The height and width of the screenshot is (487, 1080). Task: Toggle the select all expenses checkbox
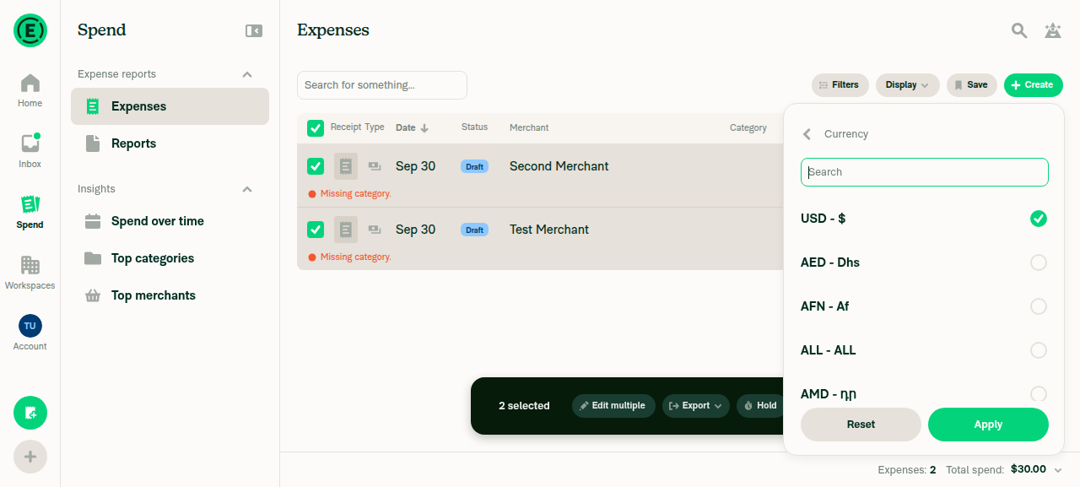click(316, 128)
